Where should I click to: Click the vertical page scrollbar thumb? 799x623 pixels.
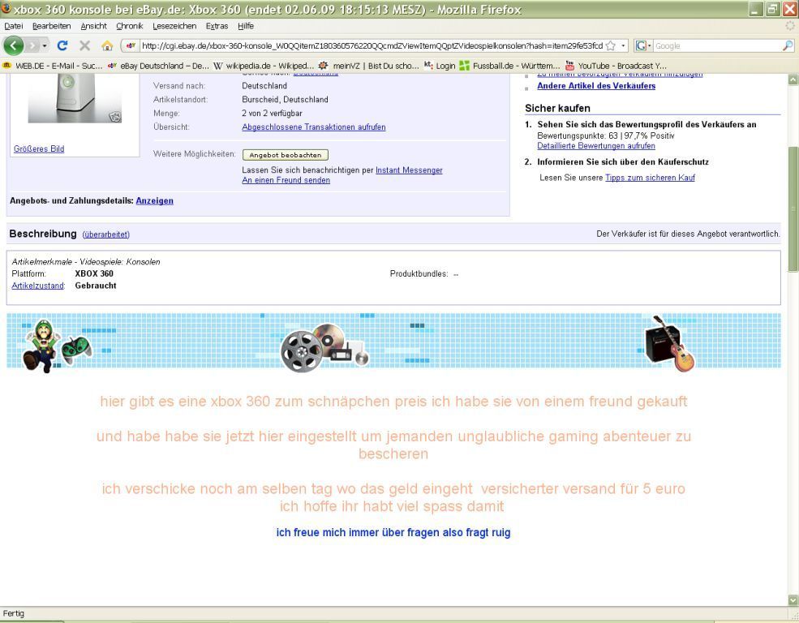tap(793, 209)
